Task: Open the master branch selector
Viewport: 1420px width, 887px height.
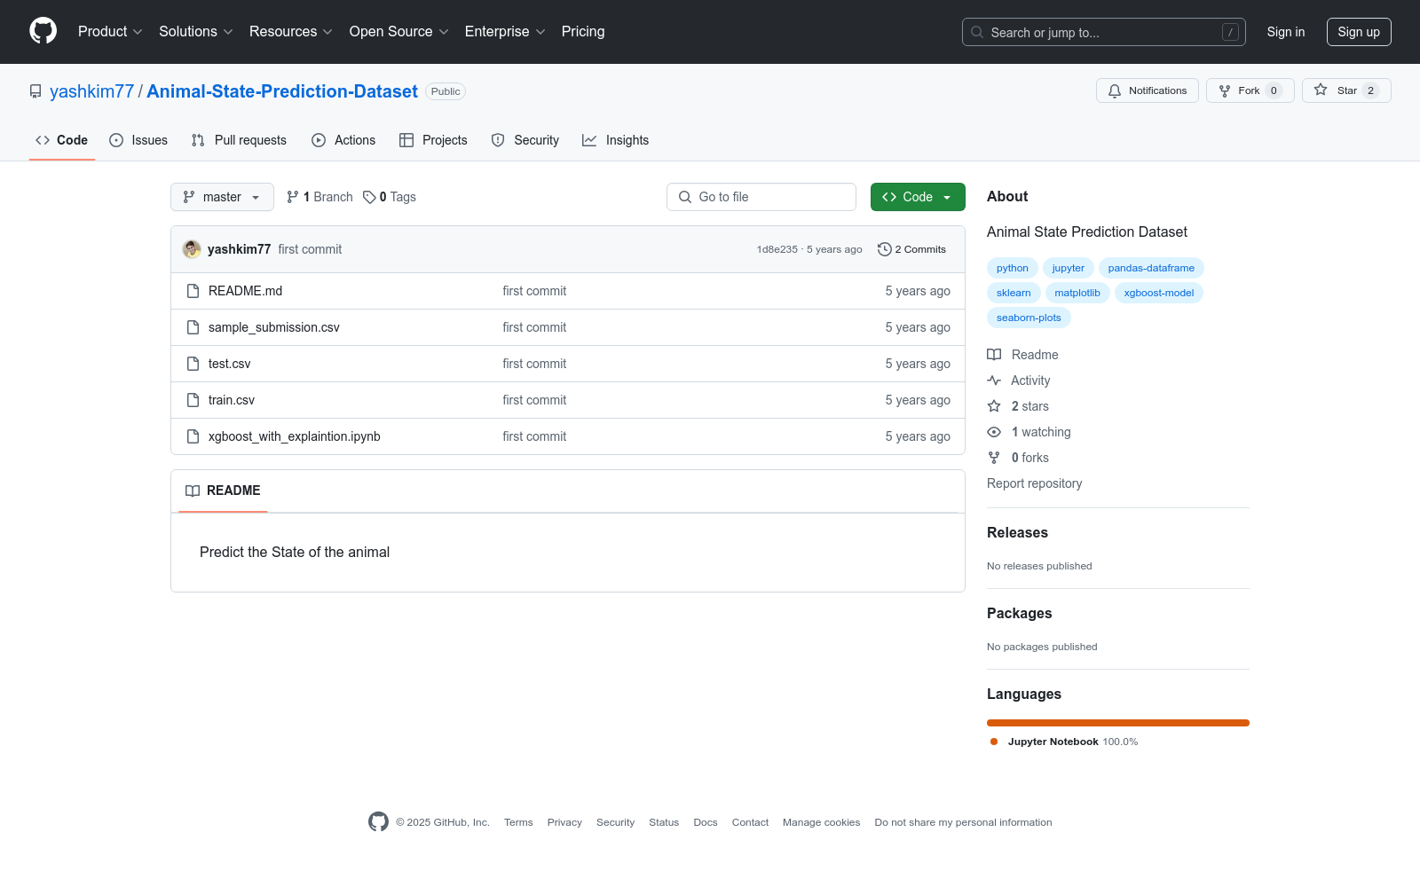Action: coord(222,197)
